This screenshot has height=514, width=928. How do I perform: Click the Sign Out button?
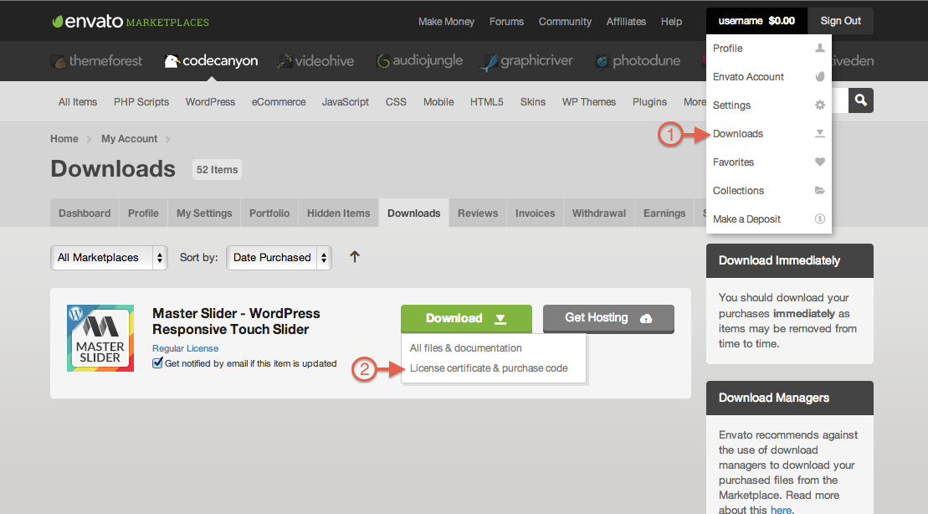[840, 20]
